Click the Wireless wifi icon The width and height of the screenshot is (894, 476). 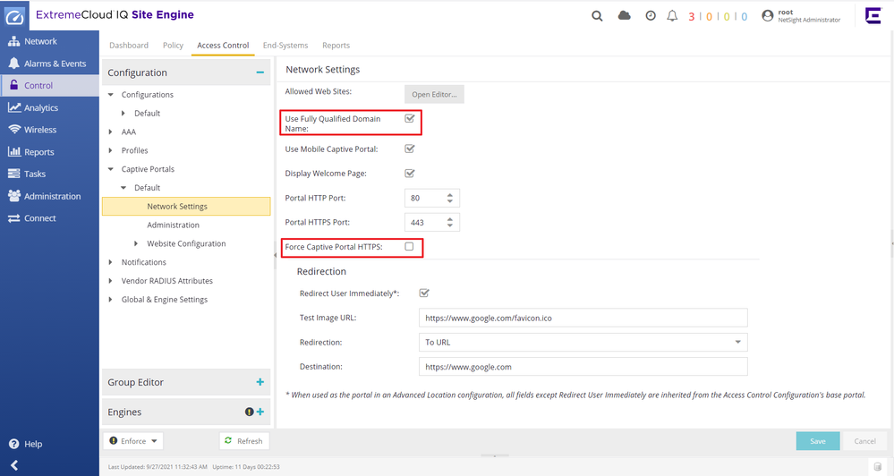(x=14, y=130)
